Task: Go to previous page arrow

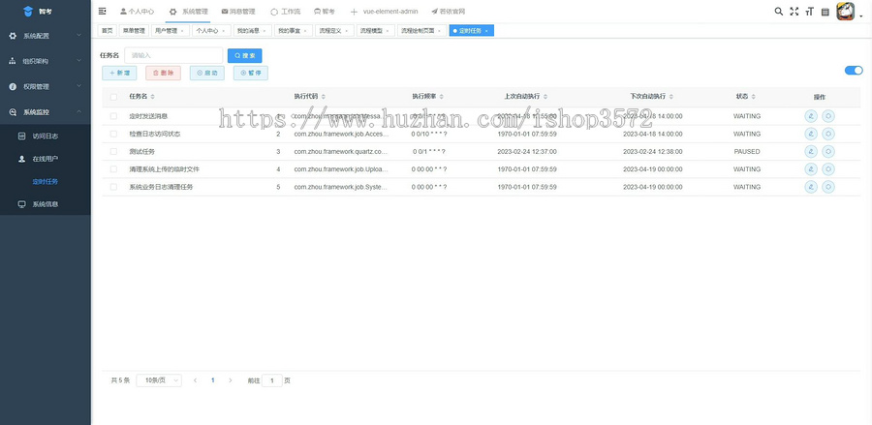Action: tap(195, 380)
